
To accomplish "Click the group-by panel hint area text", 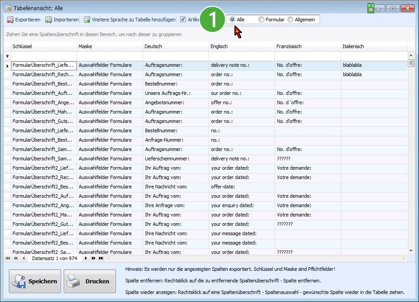I will (x=94, y=34).
